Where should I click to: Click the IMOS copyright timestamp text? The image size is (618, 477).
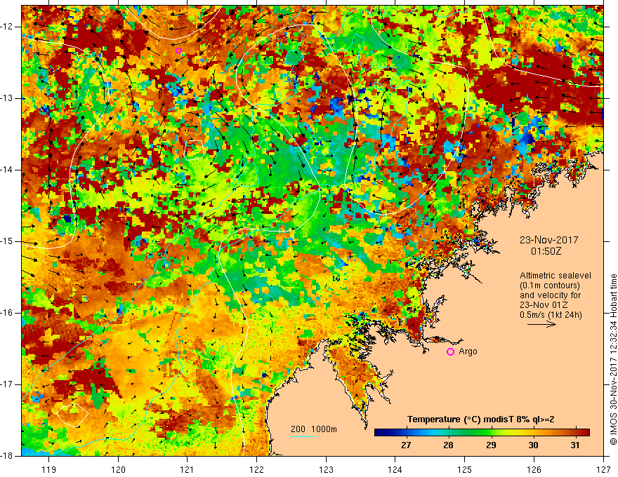click(613, 359)
